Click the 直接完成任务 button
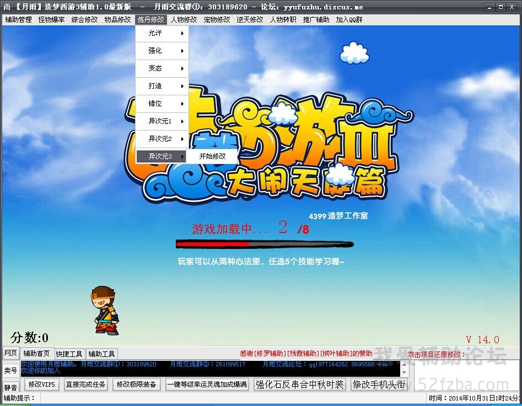 [86, 385]
